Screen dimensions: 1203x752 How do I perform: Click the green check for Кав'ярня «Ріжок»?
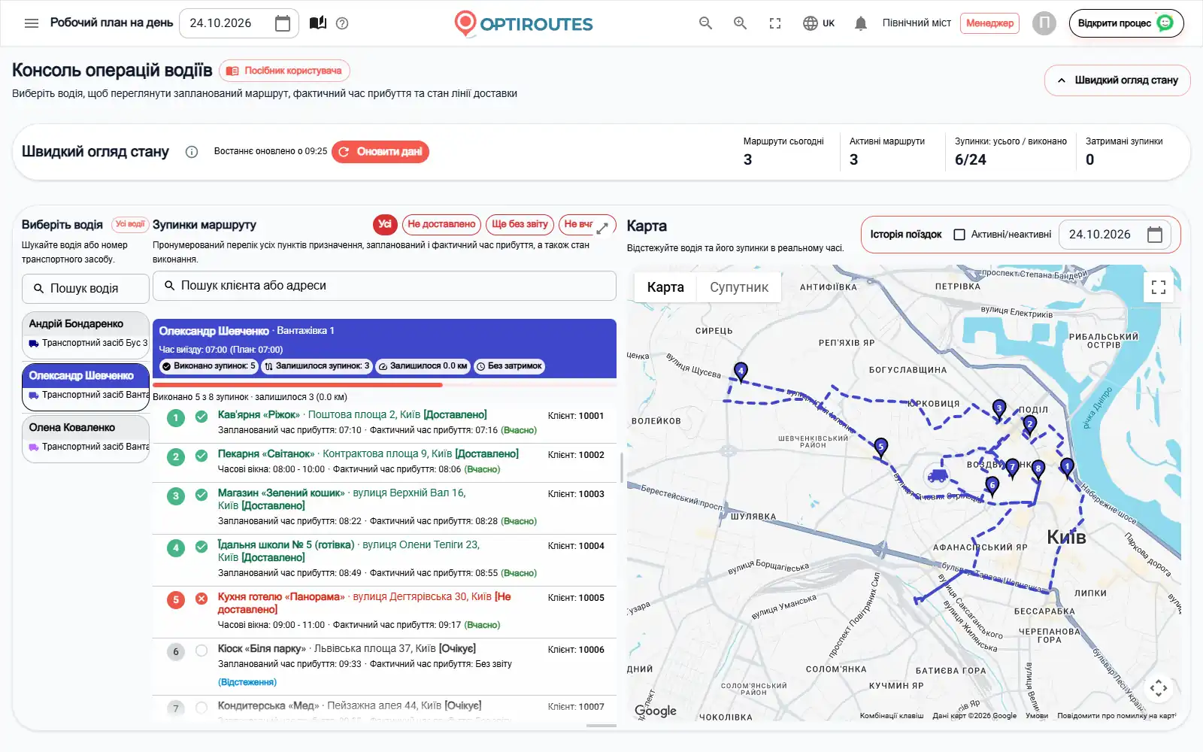coord(202,417)
